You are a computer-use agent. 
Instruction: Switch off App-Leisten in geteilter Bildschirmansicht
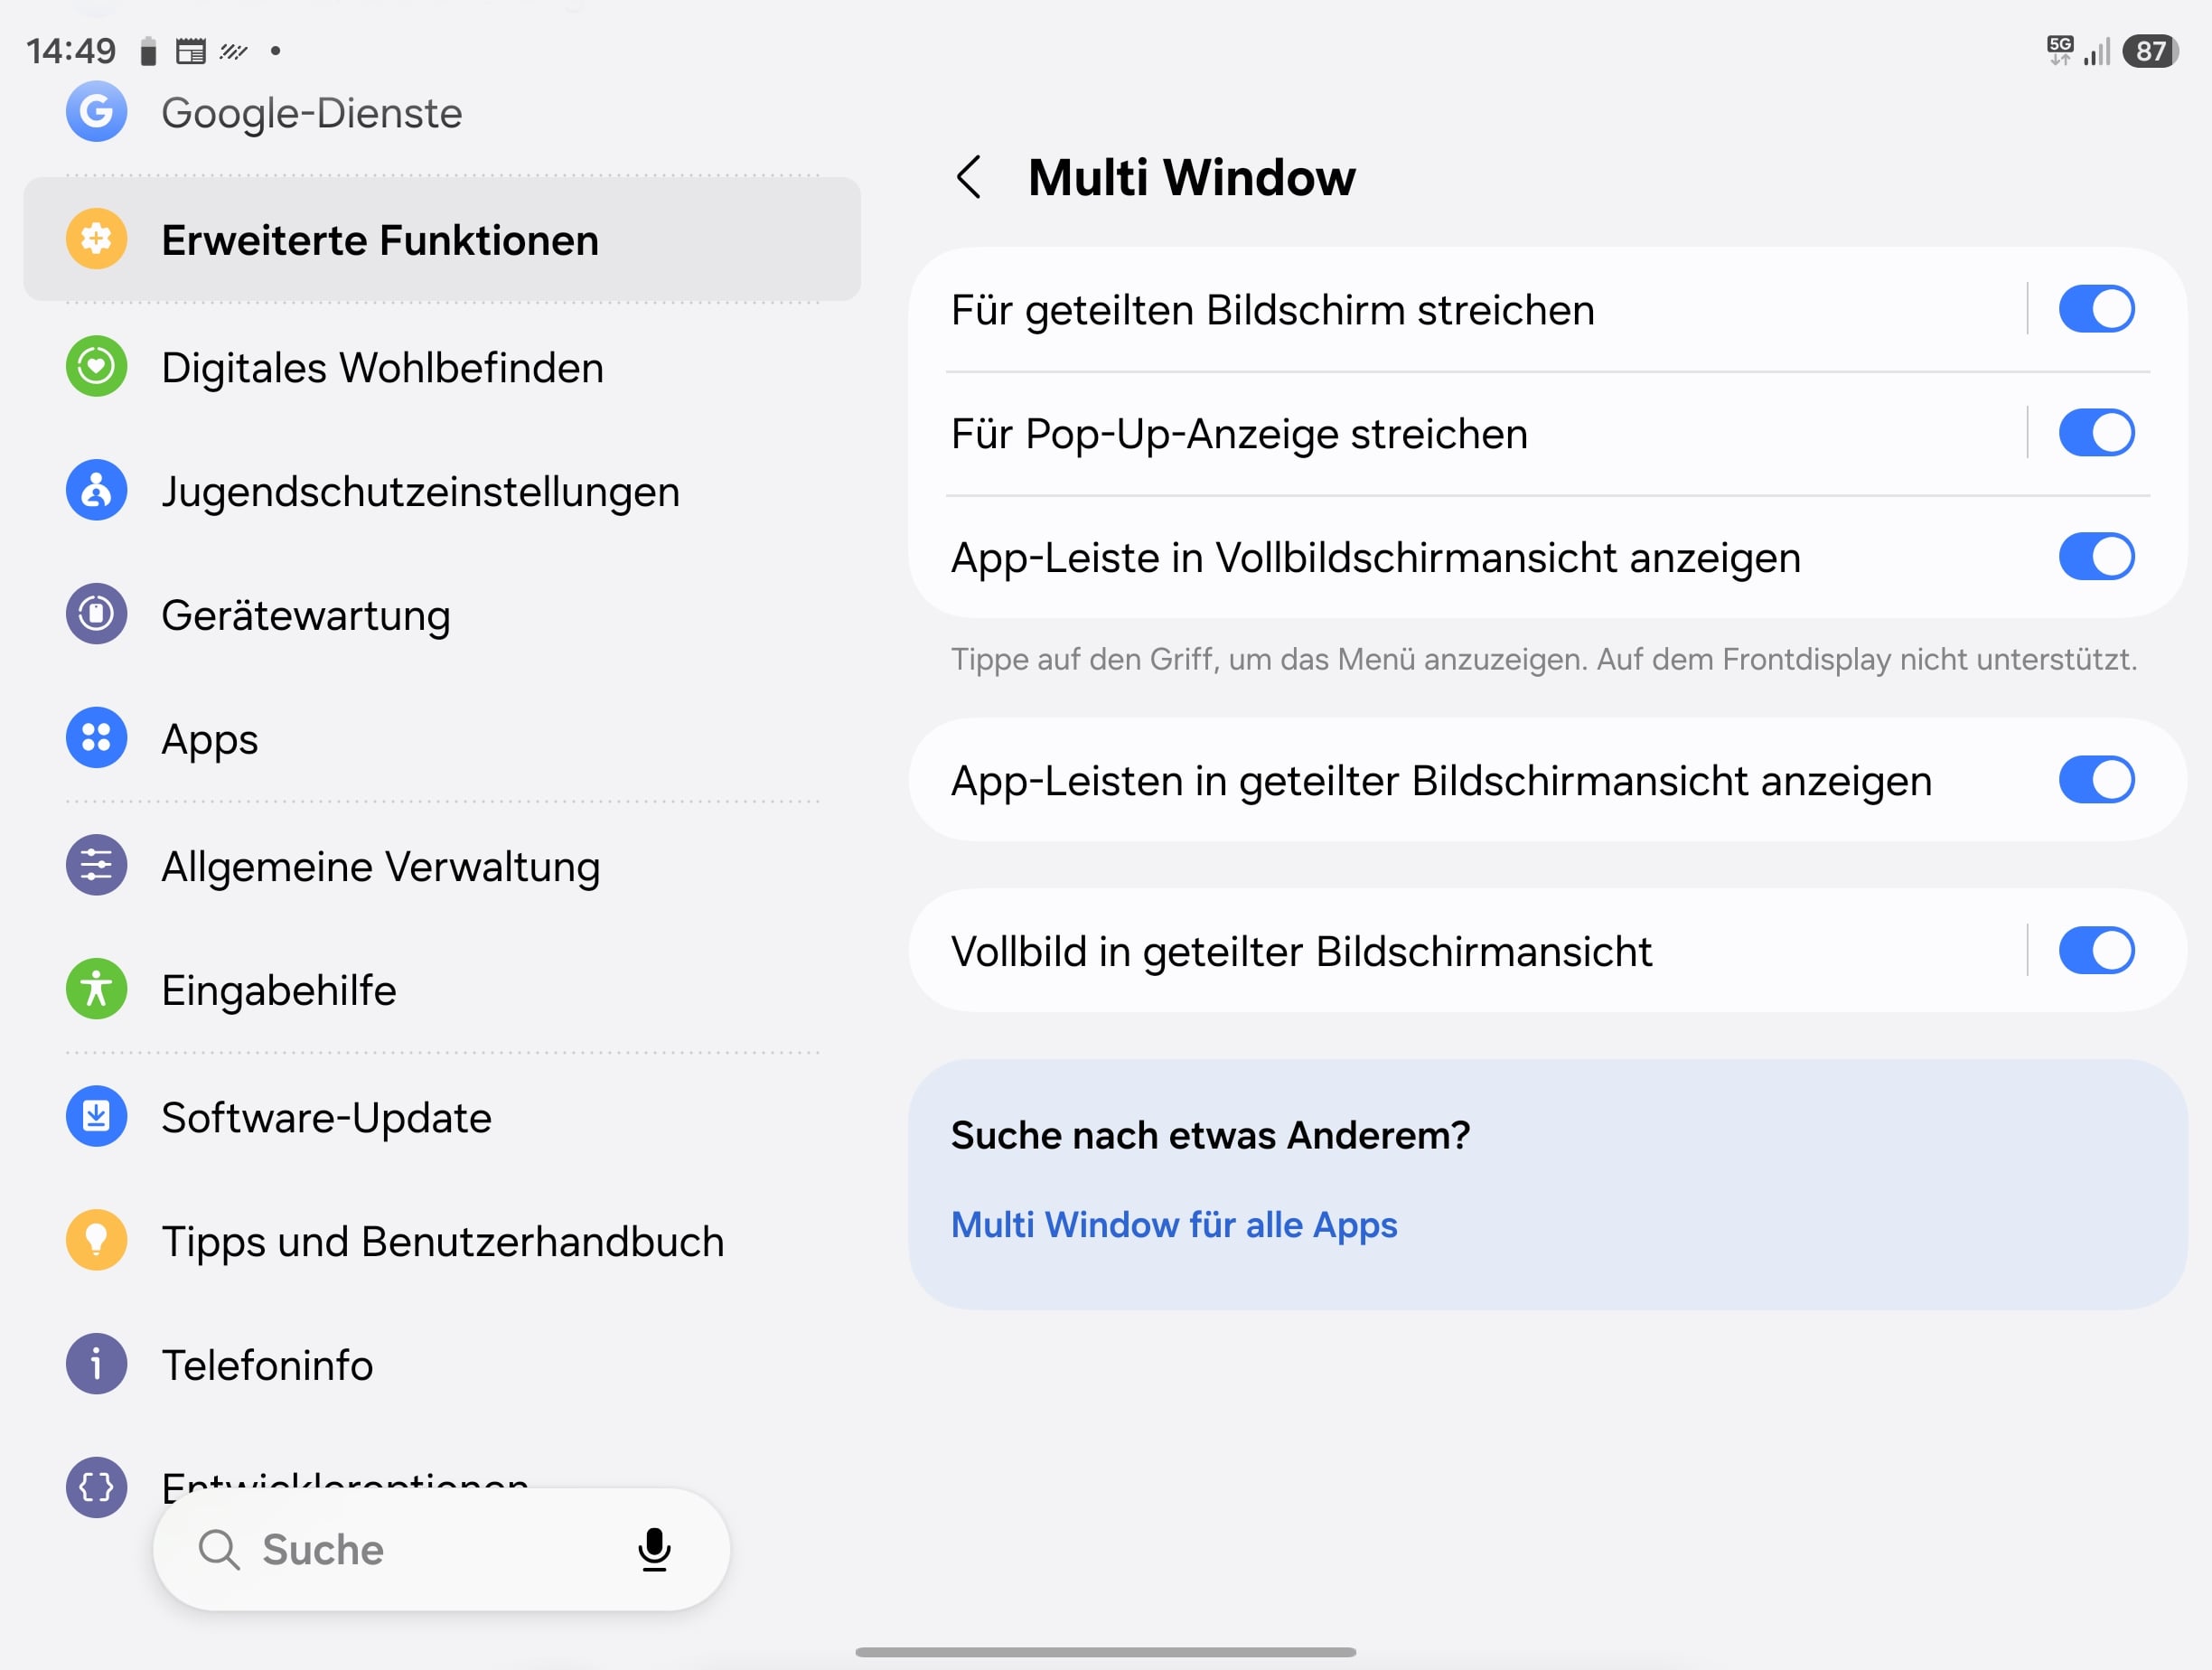[2096, 780]
